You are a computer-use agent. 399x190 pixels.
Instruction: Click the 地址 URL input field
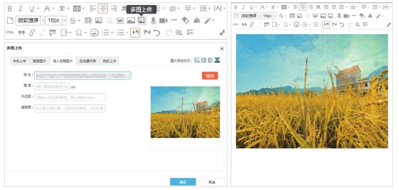pyautogui.click(x=83, y=75)
